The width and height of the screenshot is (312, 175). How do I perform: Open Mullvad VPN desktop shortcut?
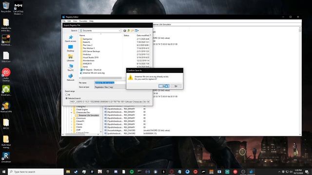click(6, 107)
